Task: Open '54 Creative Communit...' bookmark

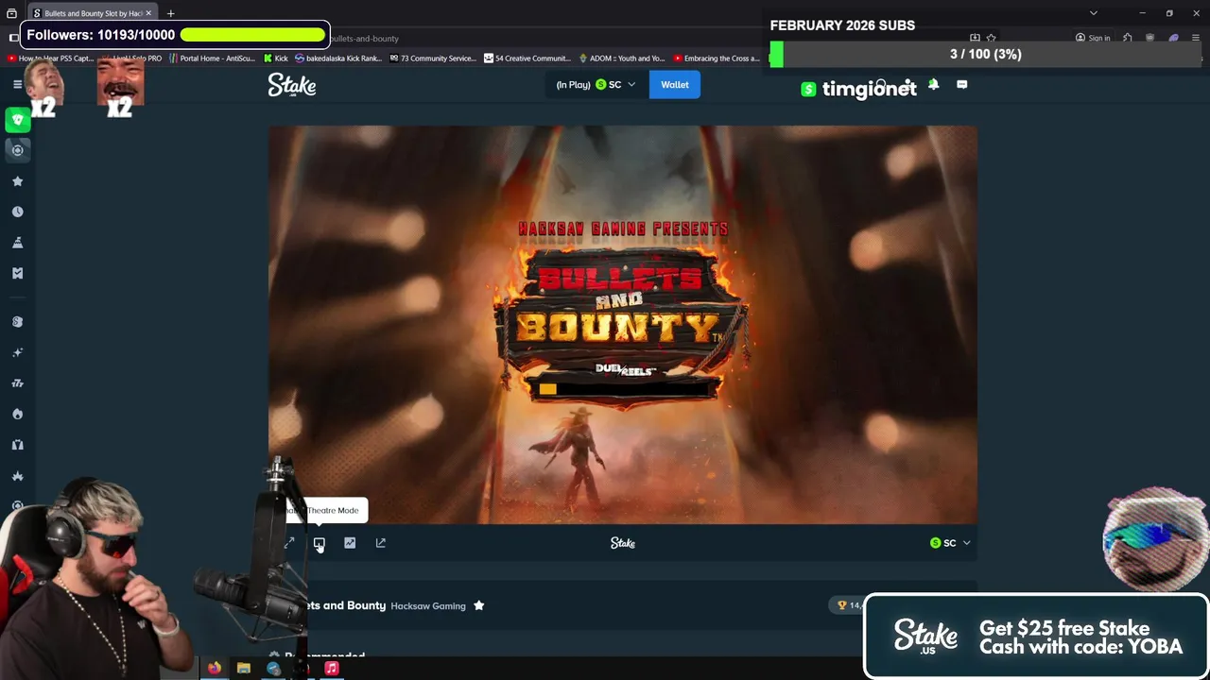Action: (x=527, y=59)
